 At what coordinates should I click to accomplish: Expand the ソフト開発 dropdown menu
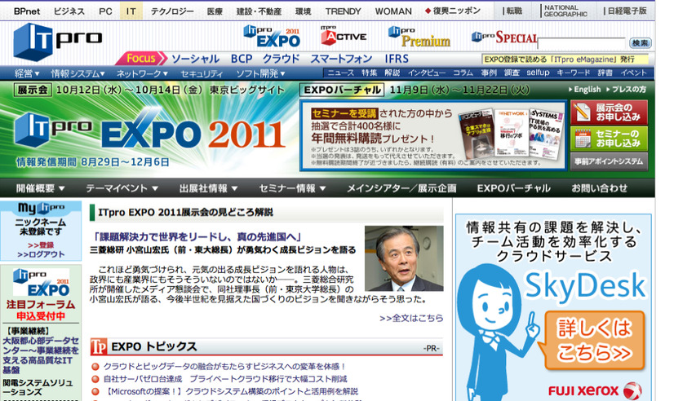[x=260, y=73]
